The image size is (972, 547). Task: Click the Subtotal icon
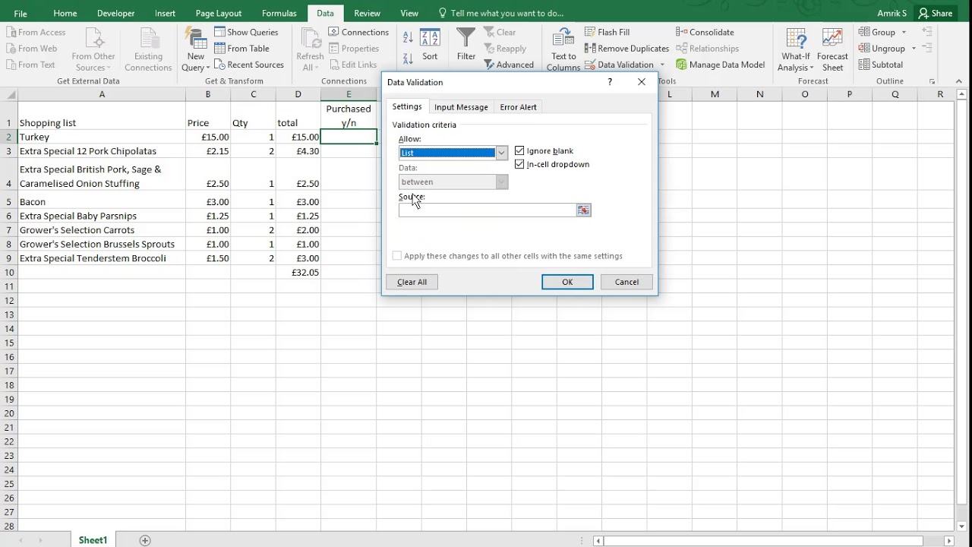[865, 65]
